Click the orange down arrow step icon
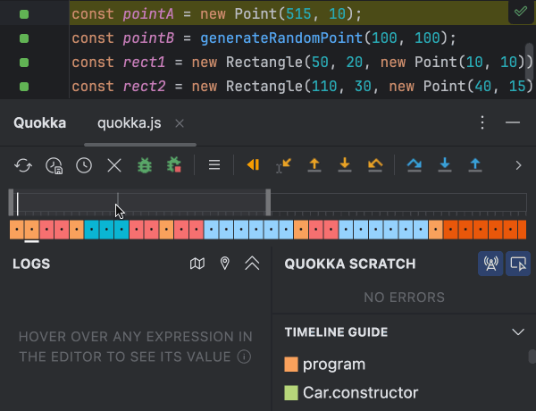The image size is (536, 411). pos(345,164)
